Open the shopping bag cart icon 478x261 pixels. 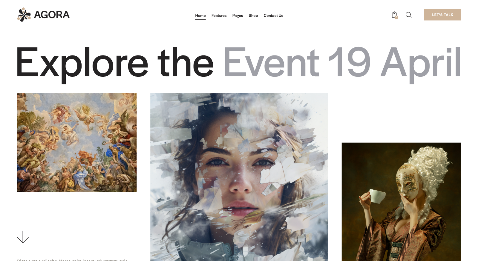pos(394,15)
